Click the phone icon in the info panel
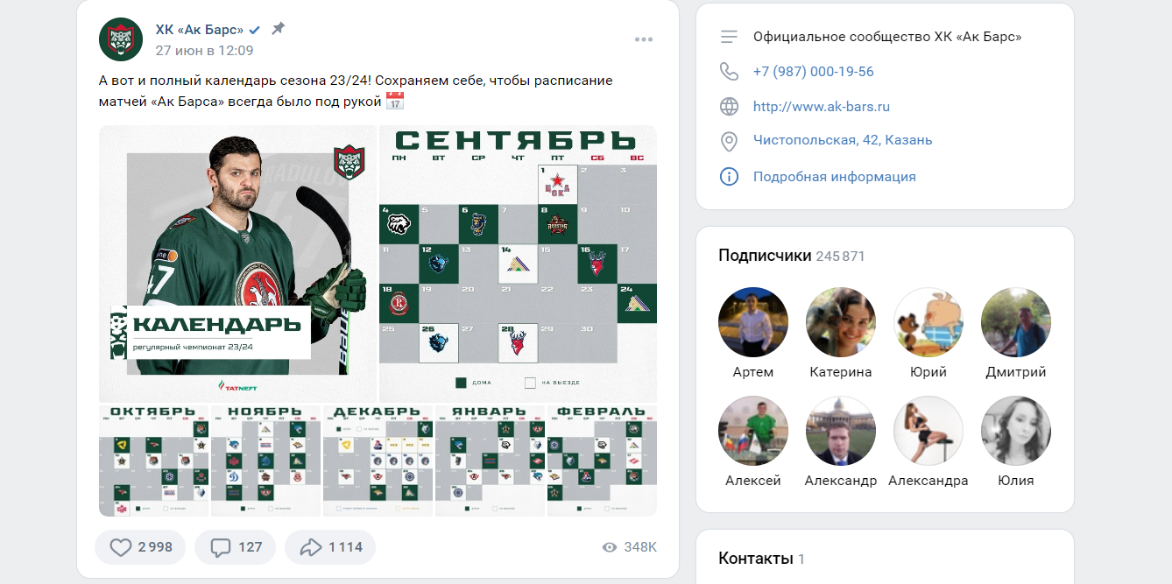This screenshot has height=584, width=1172. point(729,71)
